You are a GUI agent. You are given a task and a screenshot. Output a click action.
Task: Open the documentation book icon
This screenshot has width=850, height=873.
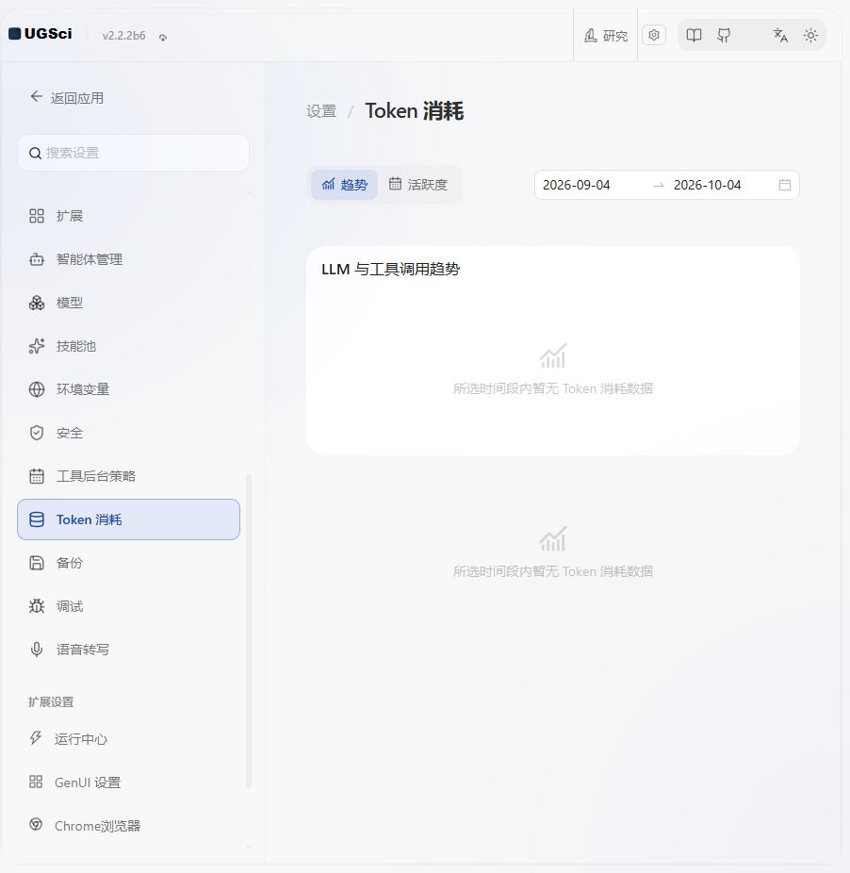pyautogui.click(x=694, y=36)
